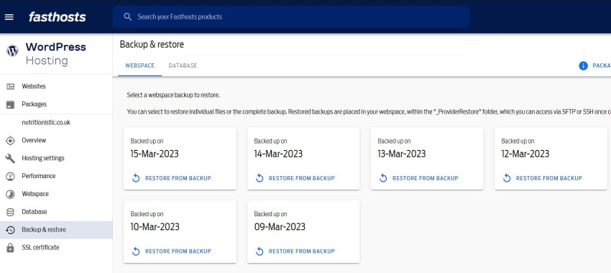This screenshot has height=273, width=611.
Task: Select Backup & restore in sidebar
Action: point(56,230)
